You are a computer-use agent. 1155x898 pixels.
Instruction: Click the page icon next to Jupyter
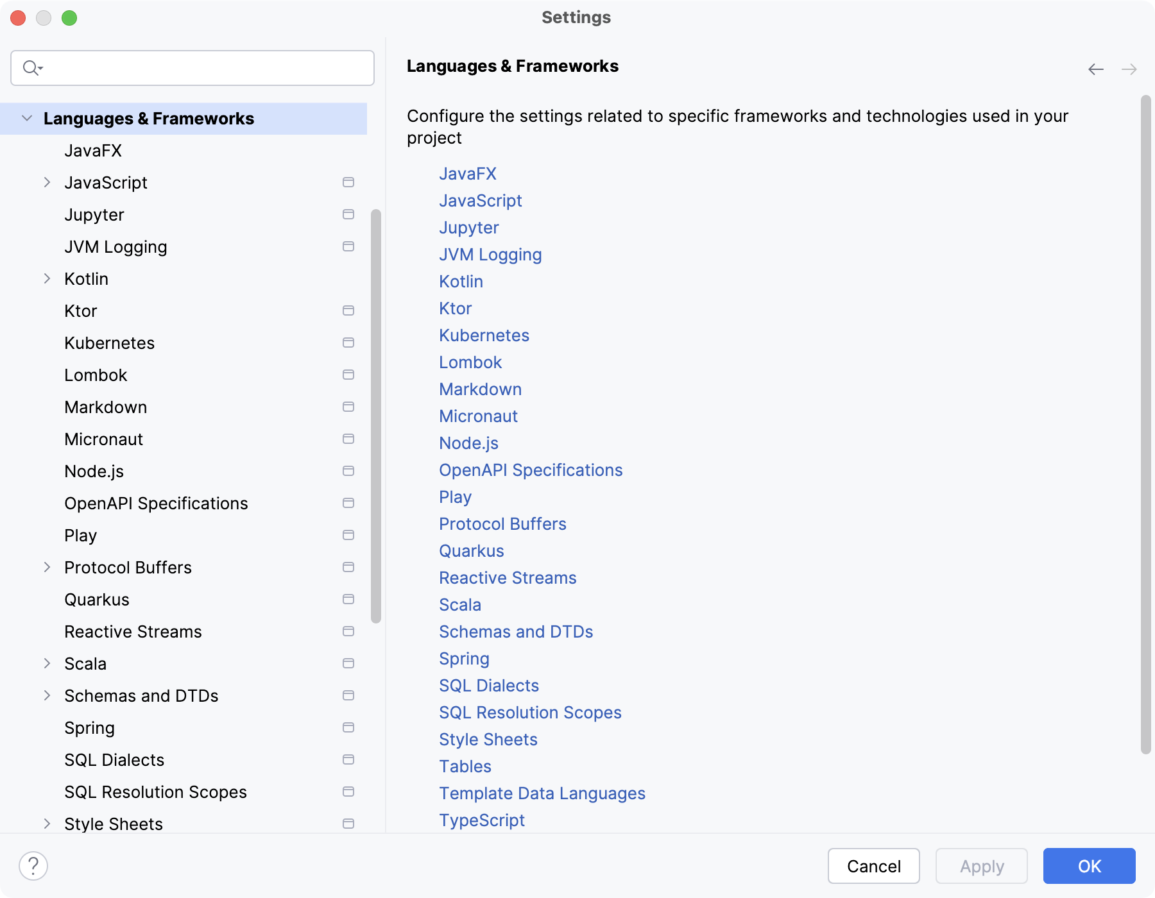click(x=348, y=214)
